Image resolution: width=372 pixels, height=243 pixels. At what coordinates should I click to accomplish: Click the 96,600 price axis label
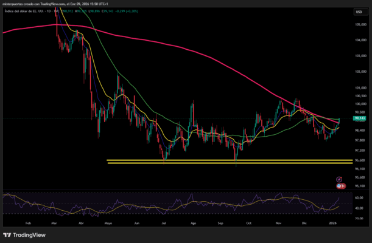(360, 161)
